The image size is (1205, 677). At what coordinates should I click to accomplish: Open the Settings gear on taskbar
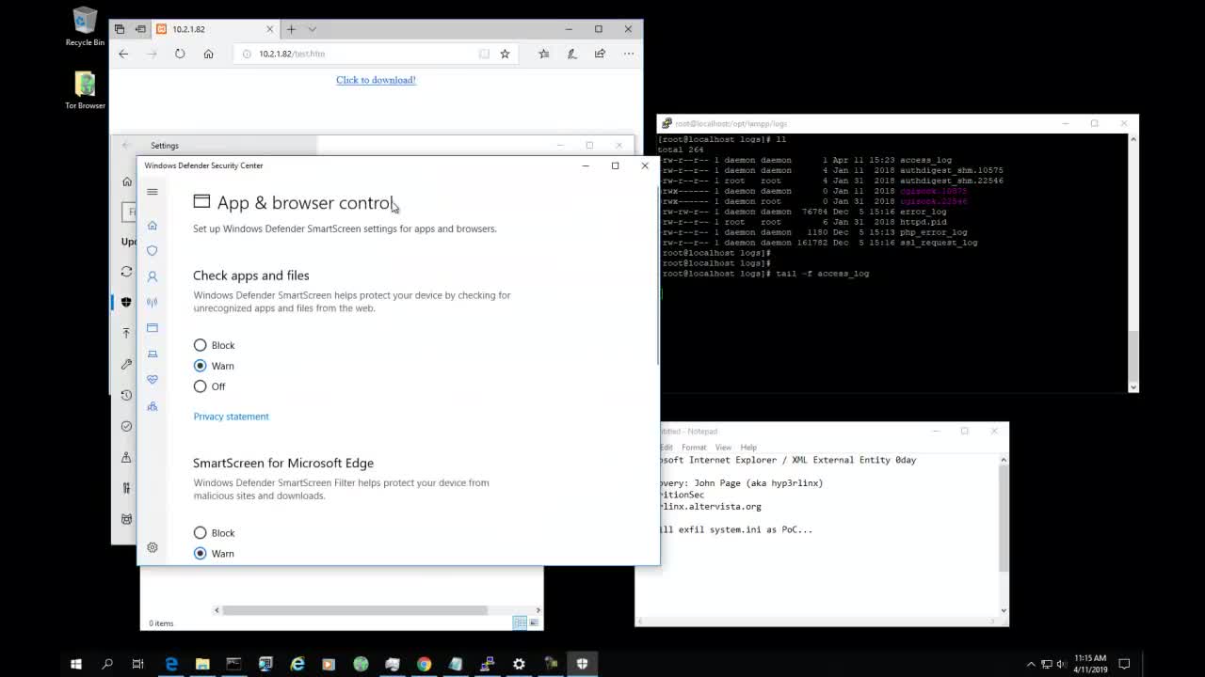point(519,664)
